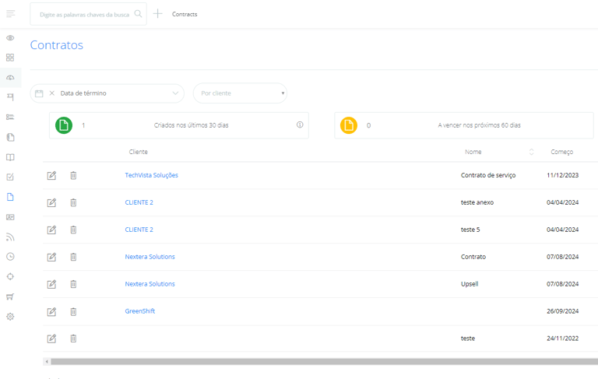Open the stacked documents sidebar icon

[x=10, y=137]
